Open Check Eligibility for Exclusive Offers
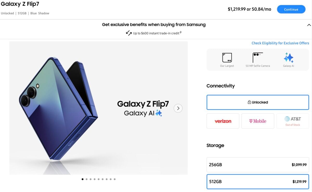 pyautogui.click(x=280, y=43)
